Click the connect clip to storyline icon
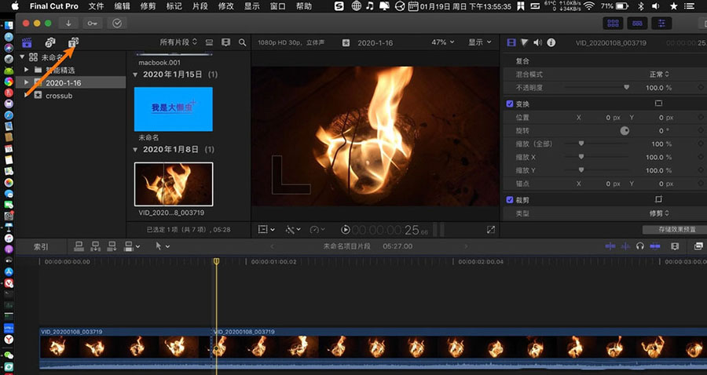 (x=79, y=246)
